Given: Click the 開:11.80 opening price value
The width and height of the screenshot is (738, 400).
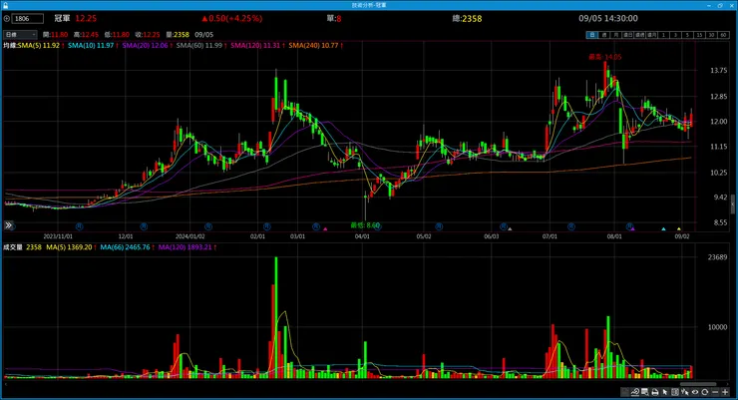Looking at the screenshot, I should pos(55,35).
